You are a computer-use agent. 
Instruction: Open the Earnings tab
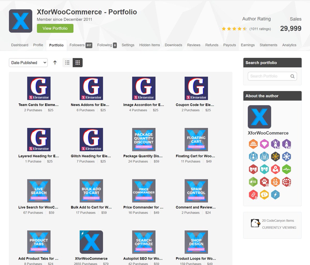248,45
